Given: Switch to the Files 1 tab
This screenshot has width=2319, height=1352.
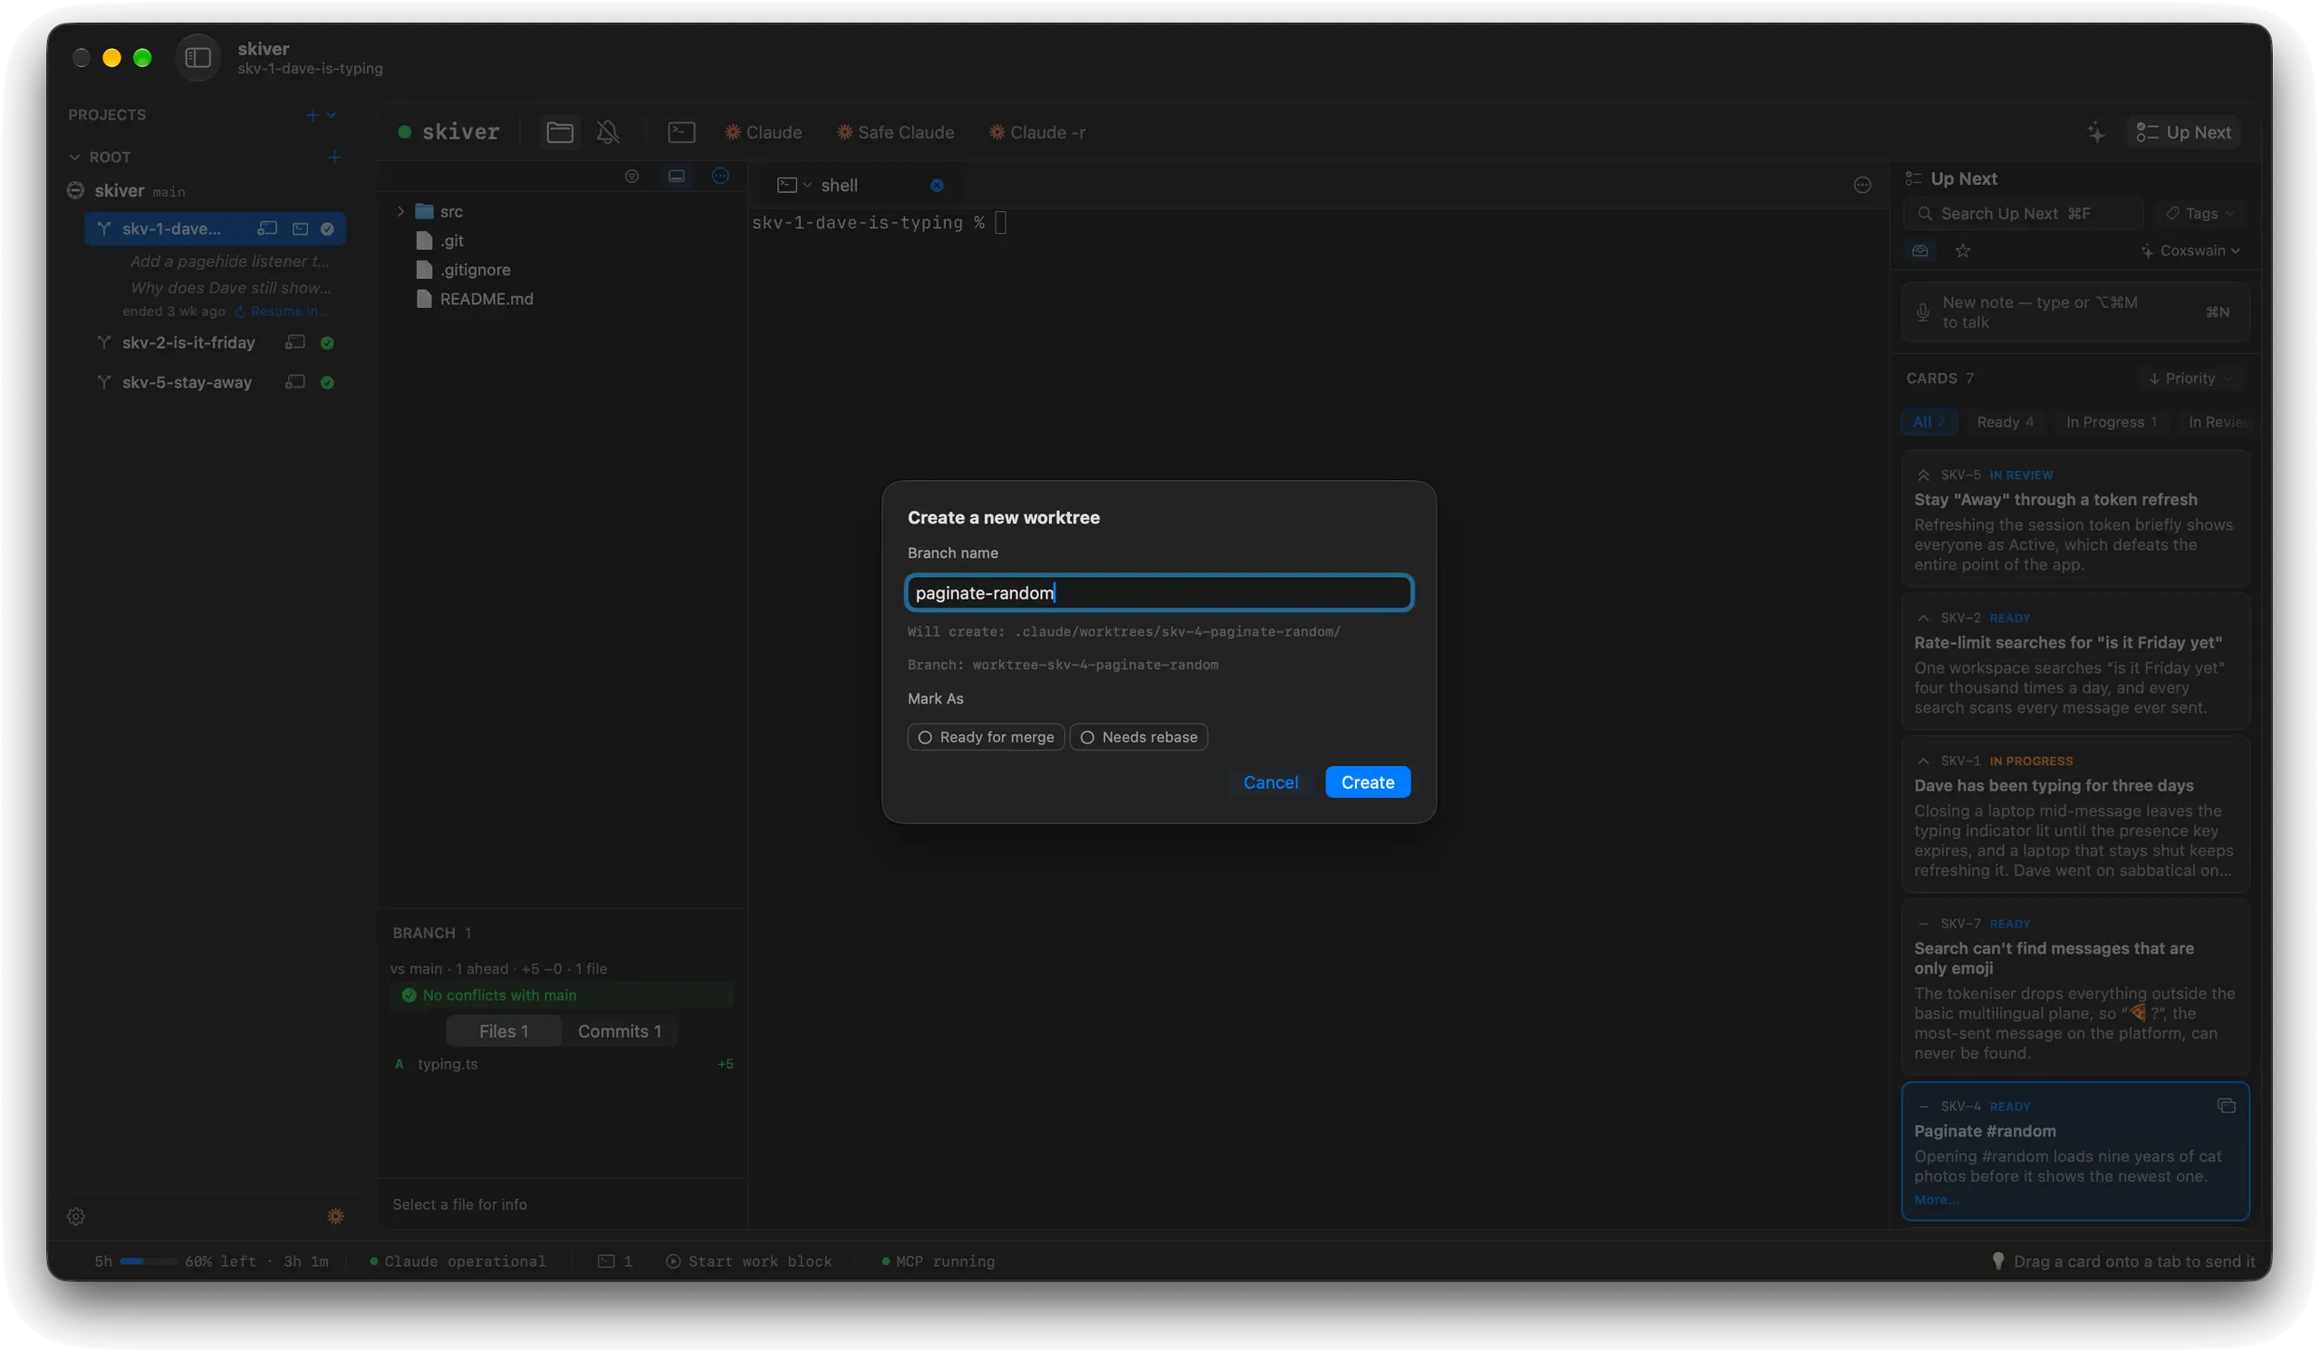Looking at the screenshot, I should 504,1031.
